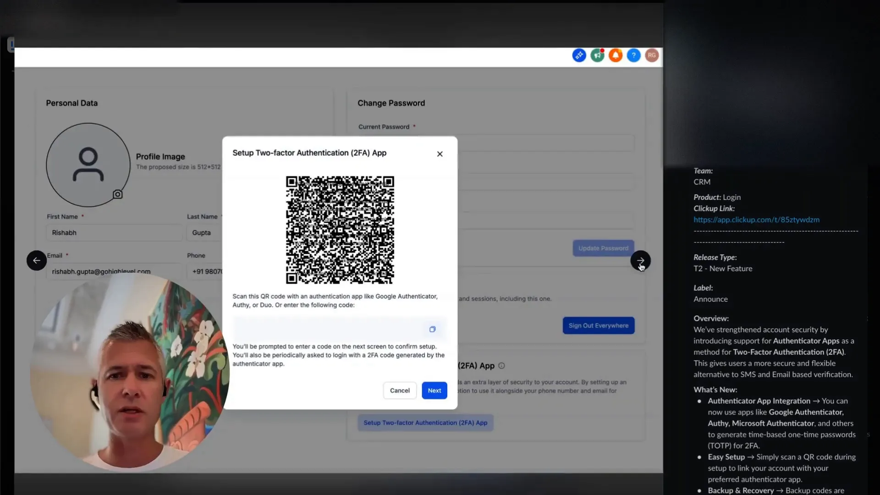Click Sign Out Everywhere button
The image size is (880, 495).
pos(598,325)
